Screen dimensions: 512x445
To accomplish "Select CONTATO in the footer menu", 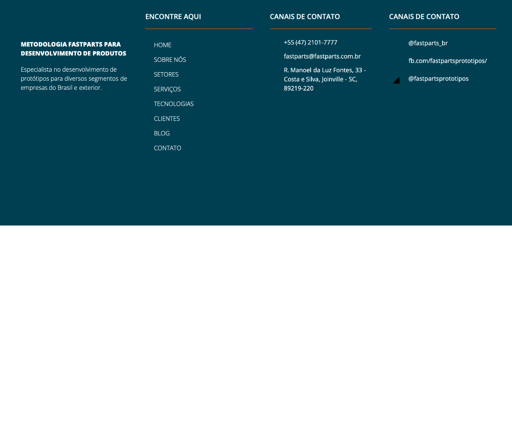I will [167, 148].
